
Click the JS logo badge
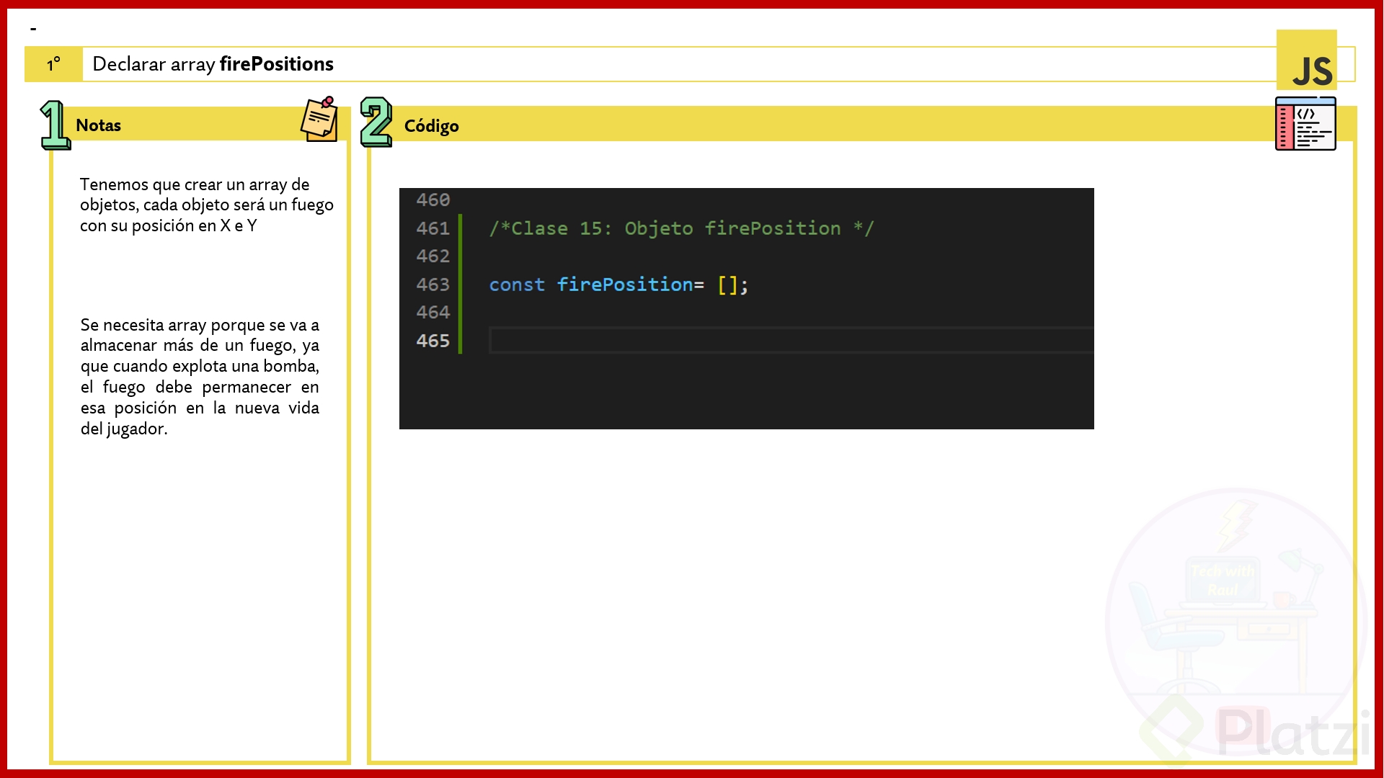tap(1306, 61)
